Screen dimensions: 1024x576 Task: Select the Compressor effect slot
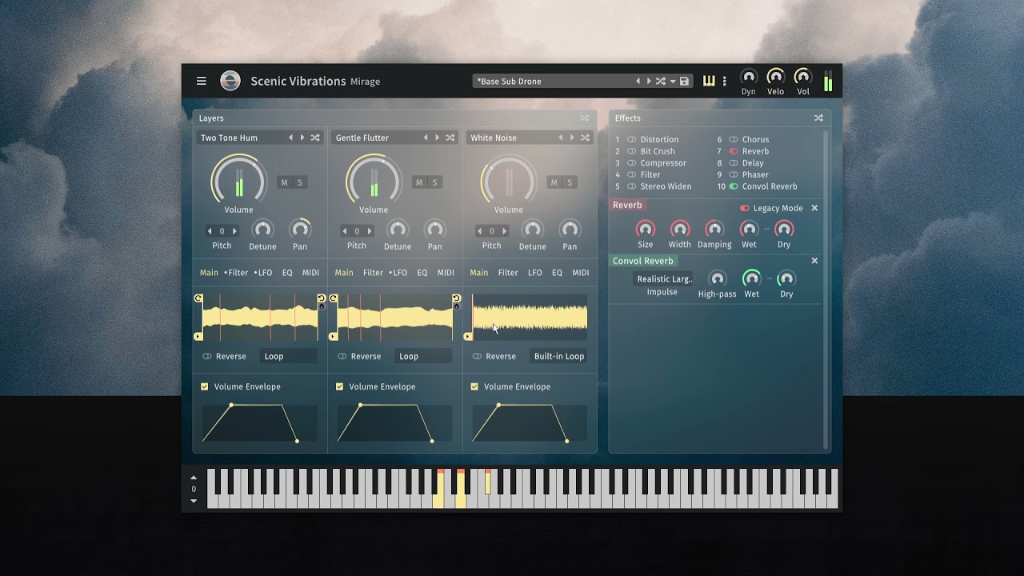click(662, 163)
